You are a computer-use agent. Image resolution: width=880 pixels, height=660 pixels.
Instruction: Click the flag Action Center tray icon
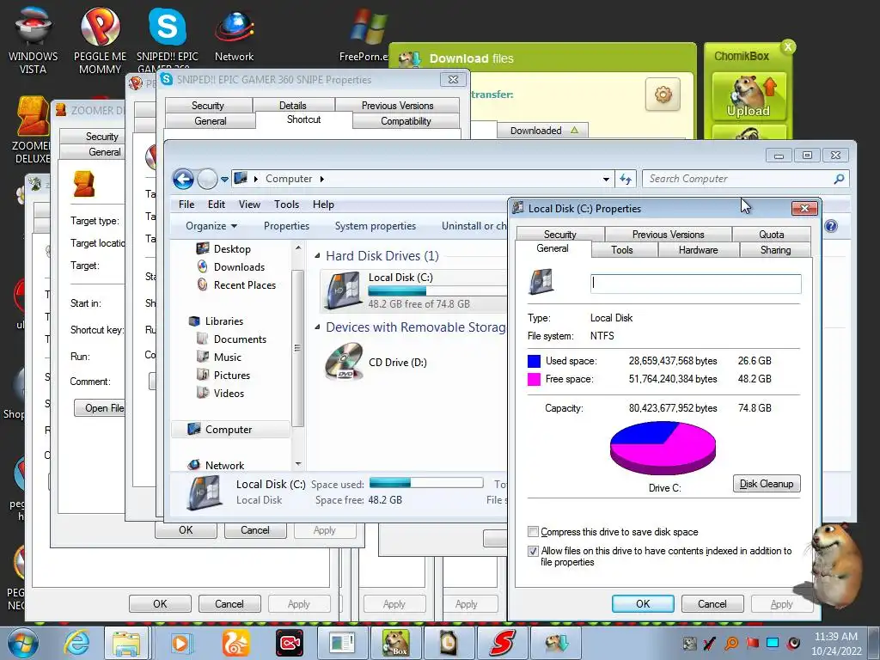tap(752, 643)
